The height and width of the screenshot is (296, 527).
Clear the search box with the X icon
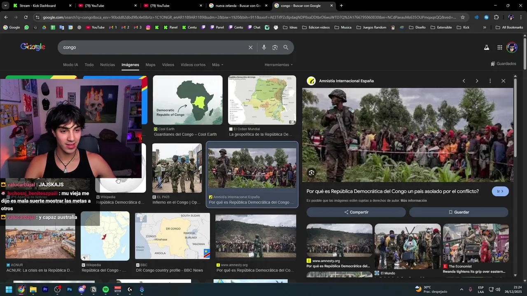(x=250, y=47)
